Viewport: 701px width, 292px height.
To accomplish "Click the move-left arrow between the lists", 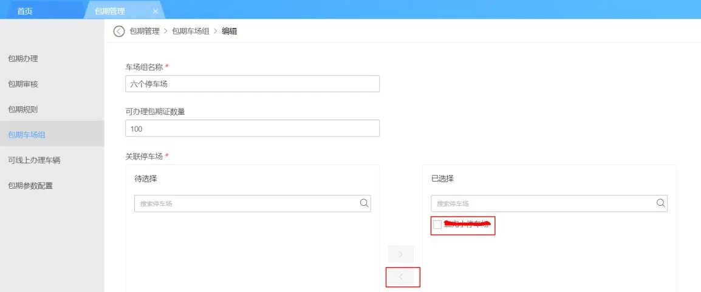I will (400, 277).
